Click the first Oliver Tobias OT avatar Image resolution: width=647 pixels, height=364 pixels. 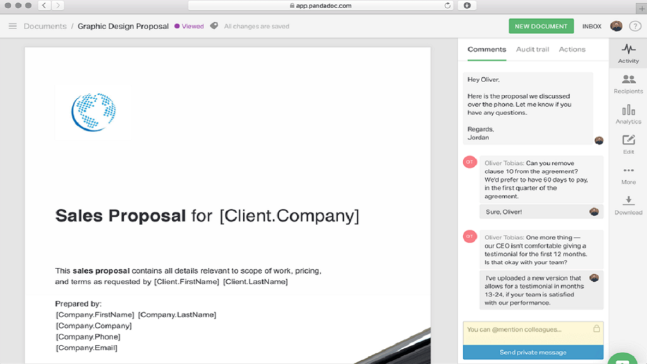point(469,162)
